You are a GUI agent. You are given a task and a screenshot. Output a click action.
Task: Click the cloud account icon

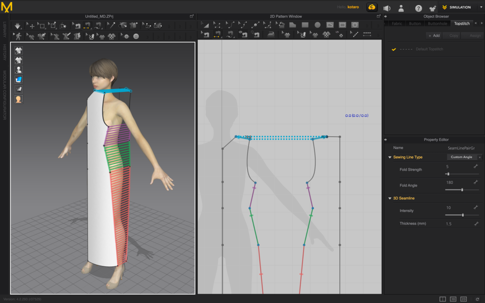pos(371,7)
